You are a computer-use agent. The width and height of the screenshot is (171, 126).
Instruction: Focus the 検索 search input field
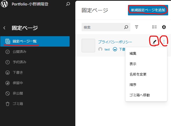point(103,27)
